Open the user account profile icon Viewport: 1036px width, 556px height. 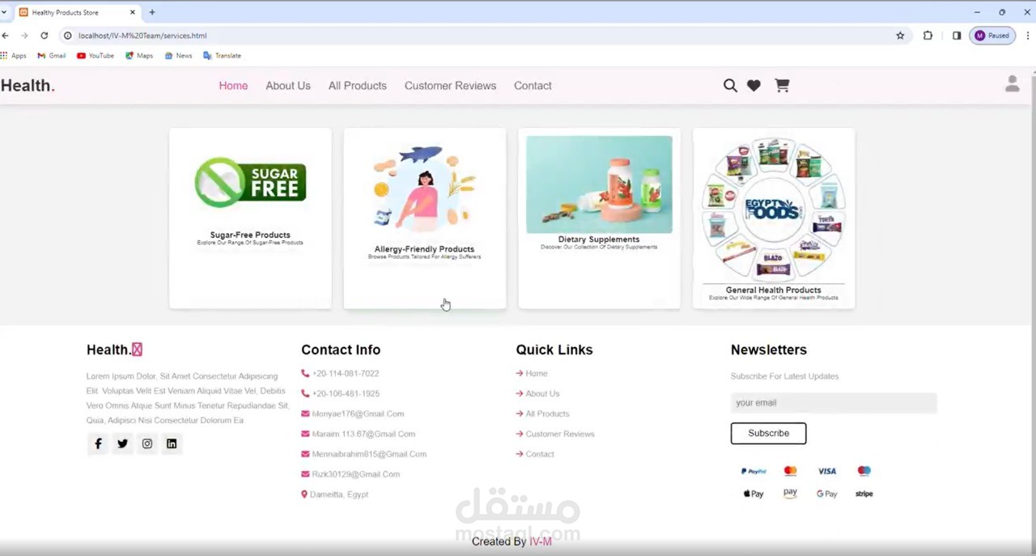coord(1012,83)
